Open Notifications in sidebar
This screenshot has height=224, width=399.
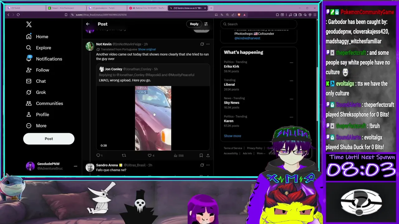point(44,59)
